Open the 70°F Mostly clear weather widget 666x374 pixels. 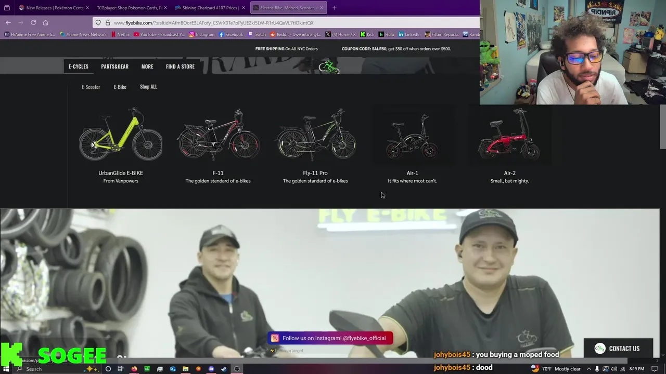[556, 369]
